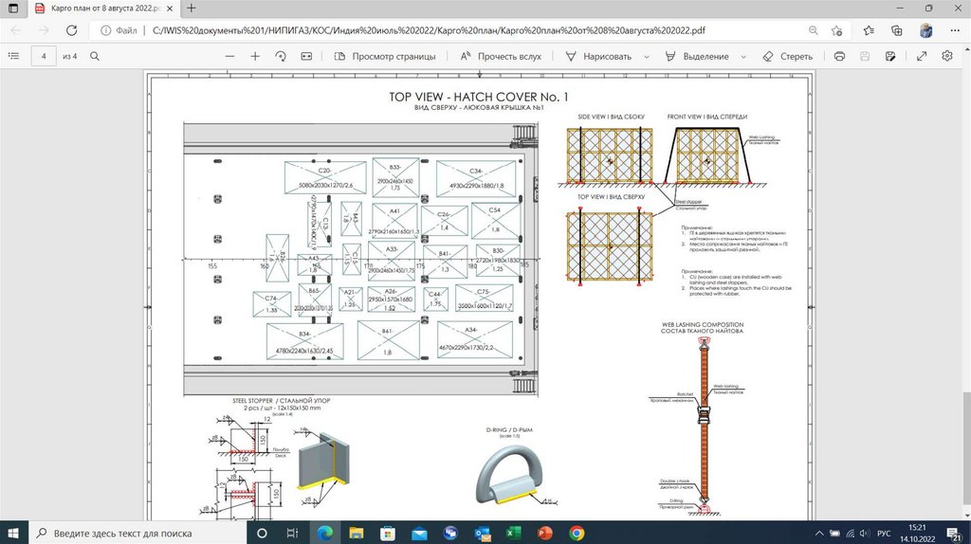Start Прочесть вслух read aloud
Screen dimensions: 971x544
pyautogui.click(x=501, y=56)
